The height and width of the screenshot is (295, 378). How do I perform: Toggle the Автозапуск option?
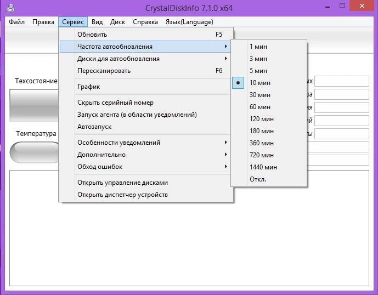tap(145, 127)
